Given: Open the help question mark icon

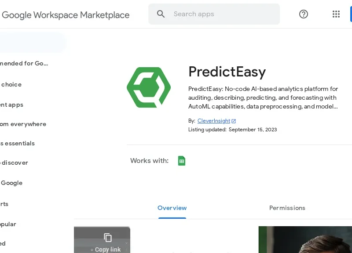Looking at the screenshot, I should [304, 14].
